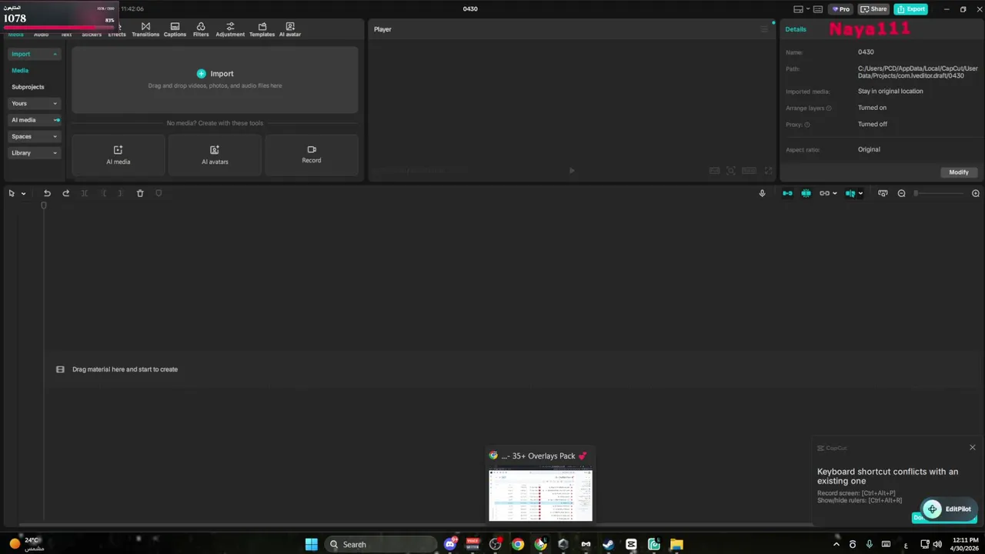Viewport: 985px width, 554px height.
Task: Click Arrange layers info icon
Action: [x=829, y=108]
